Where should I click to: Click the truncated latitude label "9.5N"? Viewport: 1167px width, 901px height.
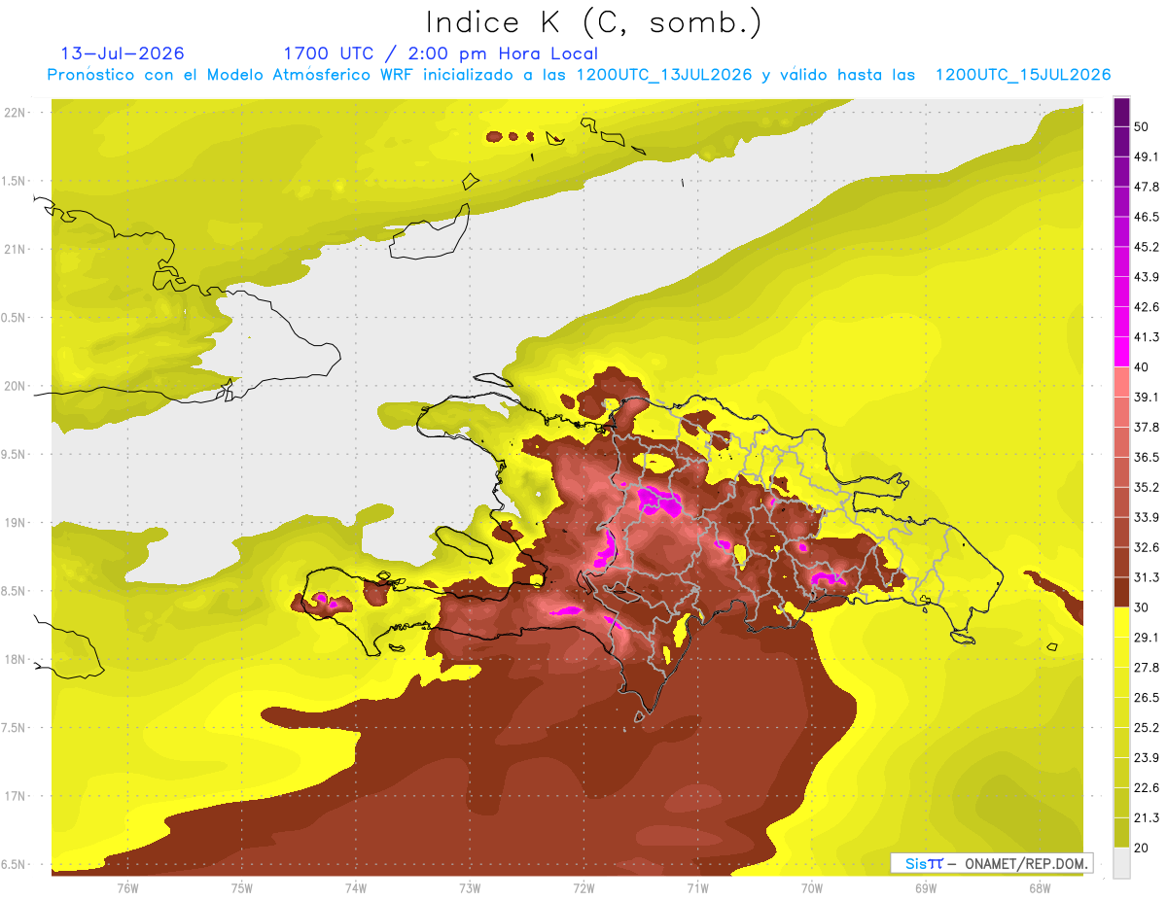(14, 455)
